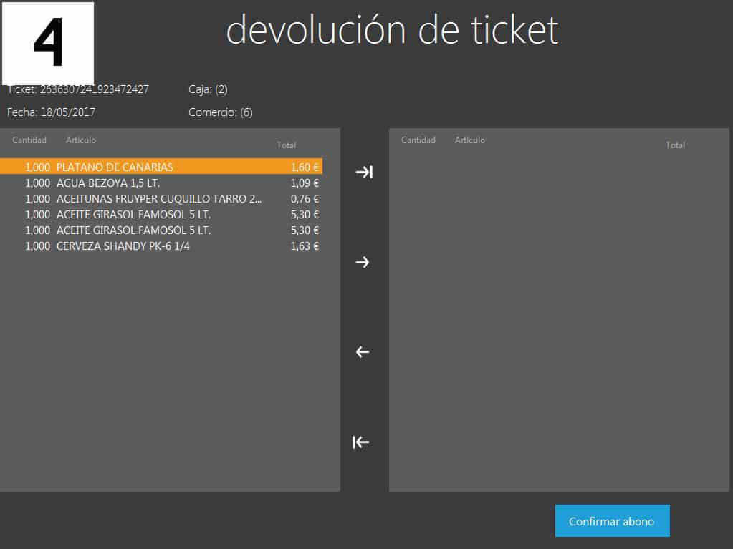Image resolution: width=733 pixels, height=549 pixels.
Task: Click the move-all-left arrow icon
Action: pos(361,442)
